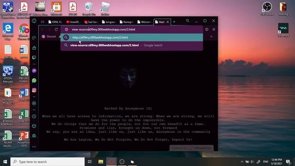Click the search tabs magnifier icon
The width and height of the screenshot is (295, 166).
[x=188, y=21]
